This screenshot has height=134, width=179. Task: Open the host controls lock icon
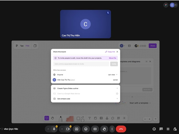point(175,129)
